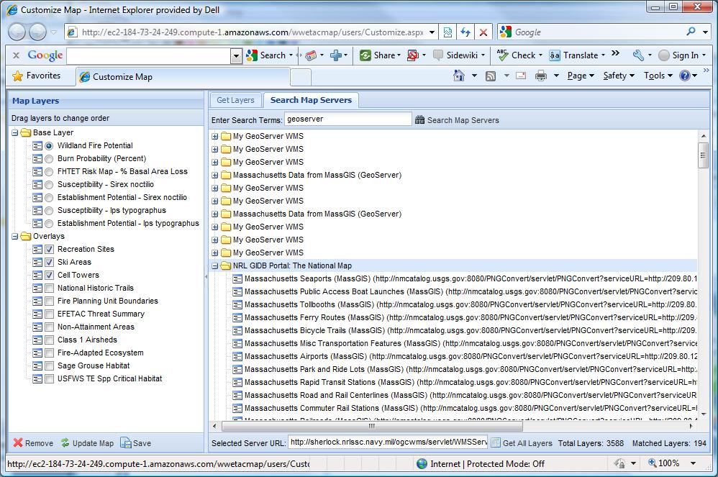Click layer icon of Massachusetts Seaports result
This screenshot has height=477, width=718.
[x=237, y=278]
